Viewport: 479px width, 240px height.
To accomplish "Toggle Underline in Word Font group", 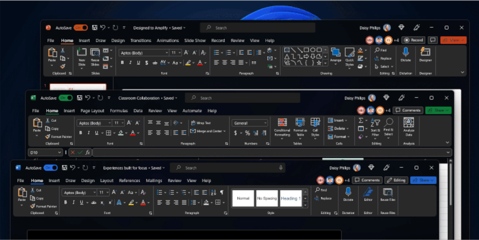I will (x=81, y=203).
